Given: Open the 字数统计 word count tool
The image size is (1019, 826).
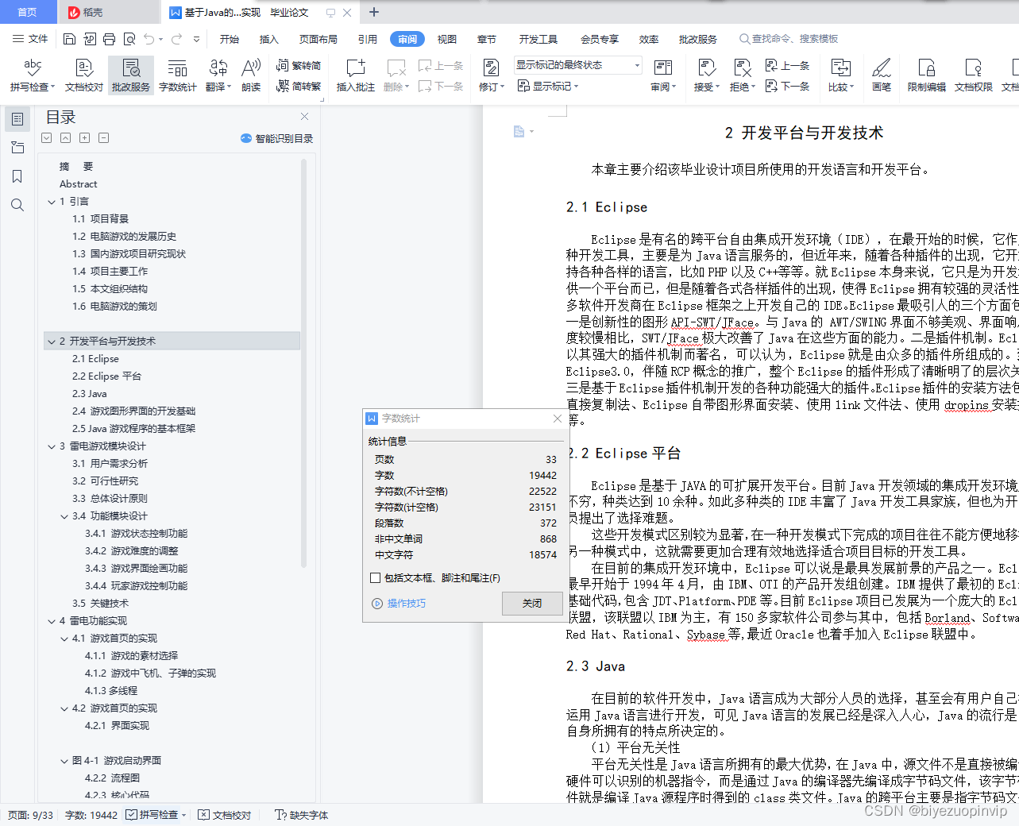Looking at the screenshot, I should (177, 75).
